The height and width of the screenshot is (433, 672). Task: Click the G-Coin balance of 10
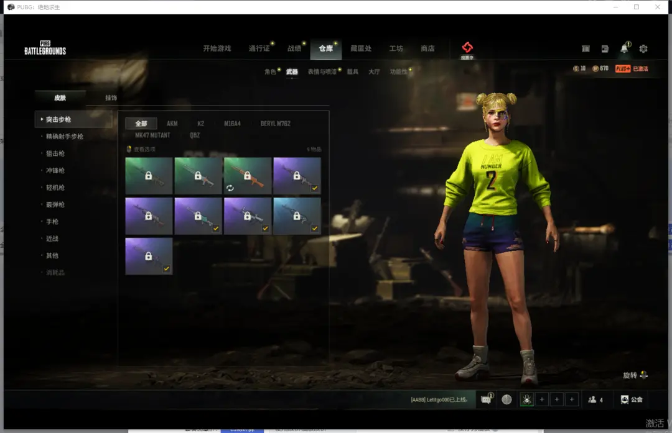click(579, 68)
